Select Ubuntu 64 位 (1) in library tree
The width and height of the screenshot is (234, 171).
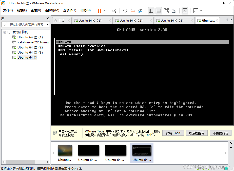pos(30,37)
